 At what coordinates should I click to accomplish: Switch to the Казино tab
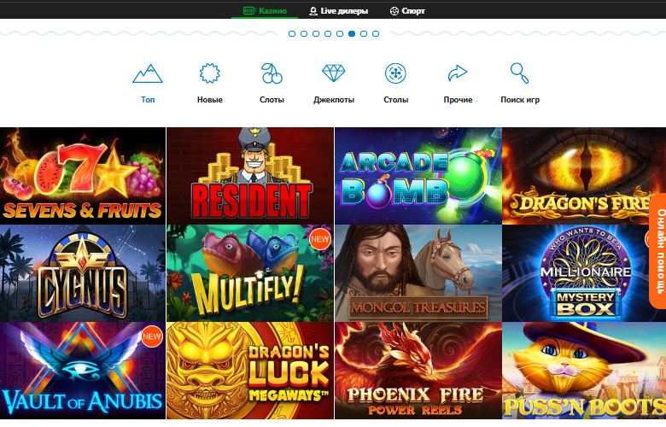[265, 10]
